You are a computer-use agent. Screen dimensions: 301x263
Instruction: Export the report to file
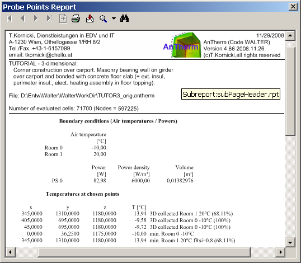click(90, 18)
